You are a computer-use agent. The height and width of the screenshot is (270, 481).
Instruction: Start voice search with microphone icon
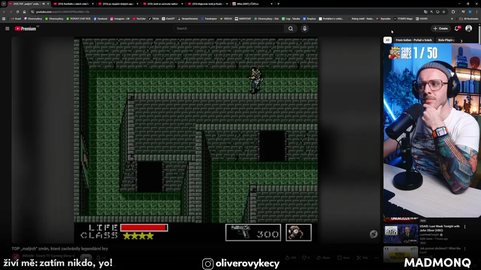click(305, 28)
